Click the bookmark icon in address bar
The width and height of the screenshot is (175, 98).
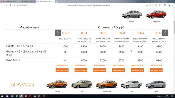pyautogui.click(x=159, y=5)
